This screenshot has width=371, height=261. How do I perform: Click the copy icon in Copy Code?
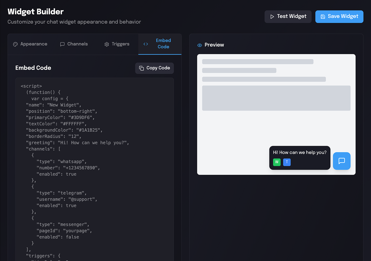click(x=141, y=68)
